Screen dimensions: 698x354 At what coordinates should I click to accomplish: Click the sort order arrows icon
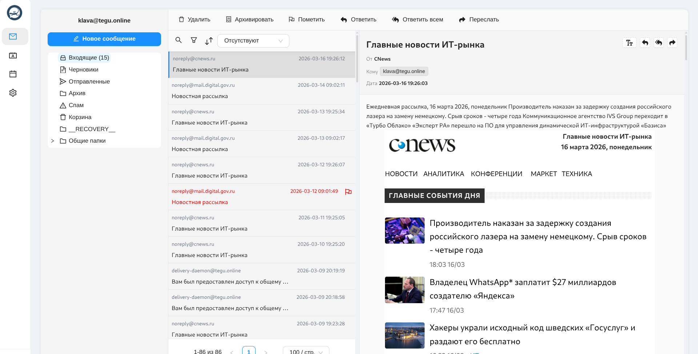[209, 41]
